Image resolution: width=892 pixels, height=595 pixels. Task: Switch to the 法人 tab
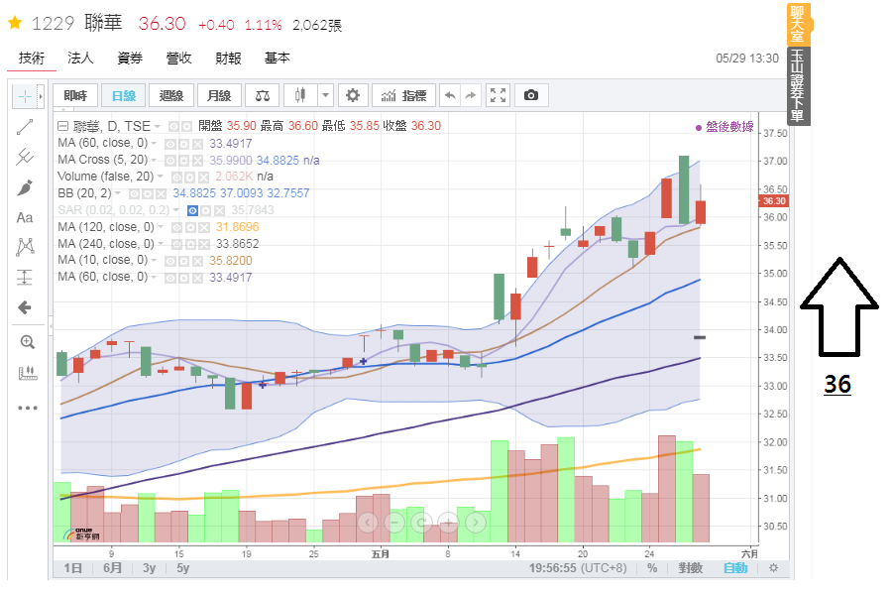pos(80,59)
